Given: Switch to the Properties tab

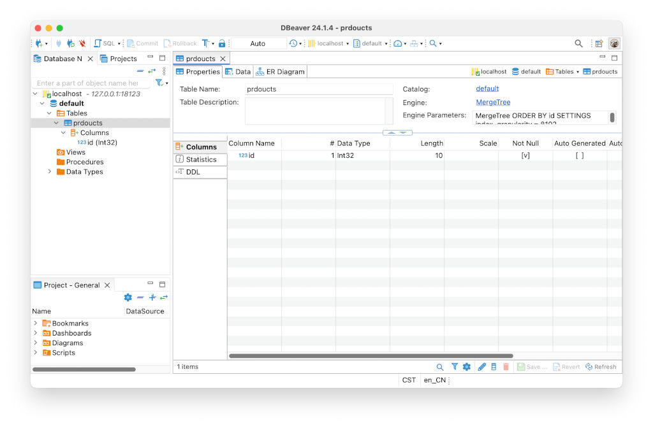Looking at the screenshot, I should [x=198, y=71].
